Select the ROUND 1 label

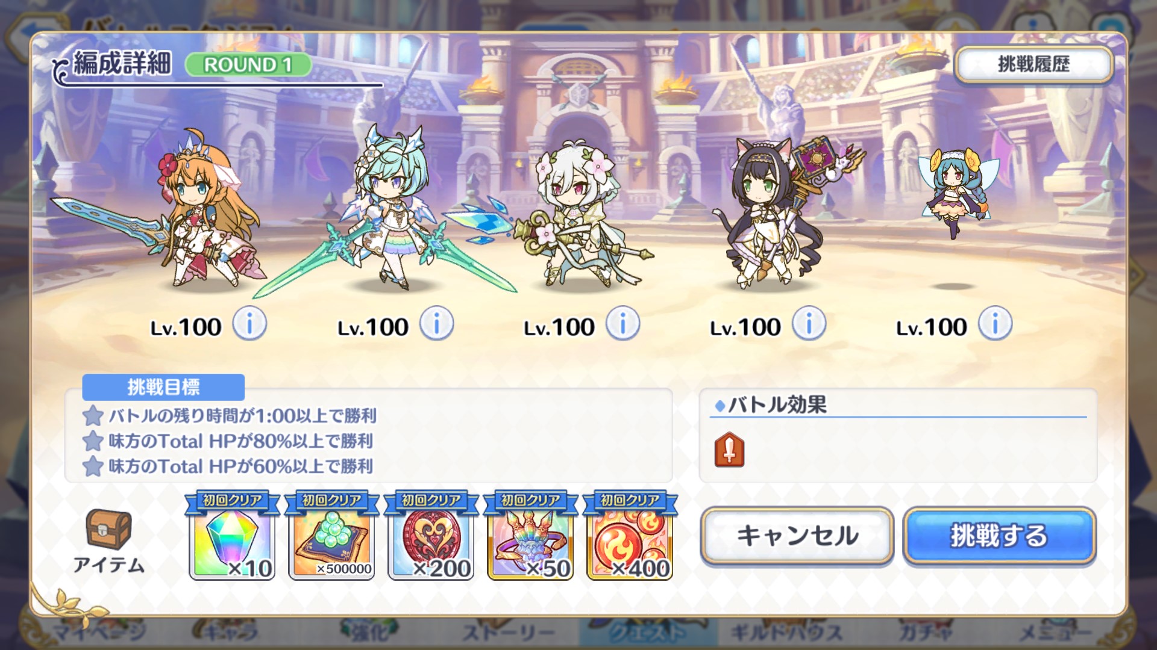coord(248,64)
